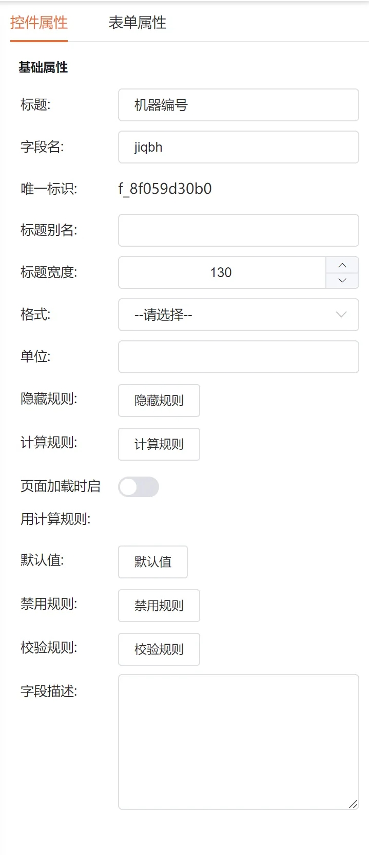Increase the 标题宽度 value with up arrow

pos(342,265)
